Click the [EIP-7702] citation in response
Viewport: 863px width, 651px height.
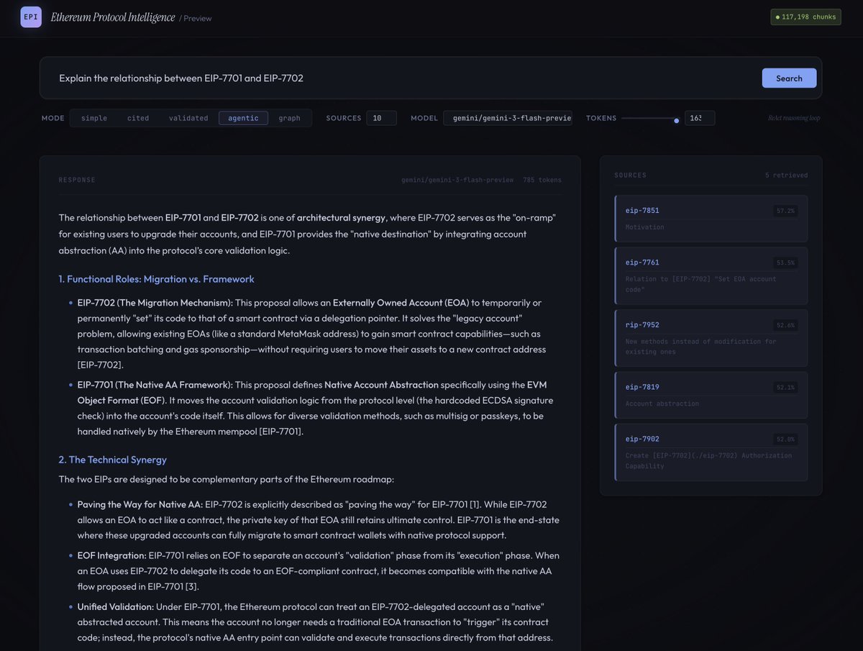click(101, 365)
